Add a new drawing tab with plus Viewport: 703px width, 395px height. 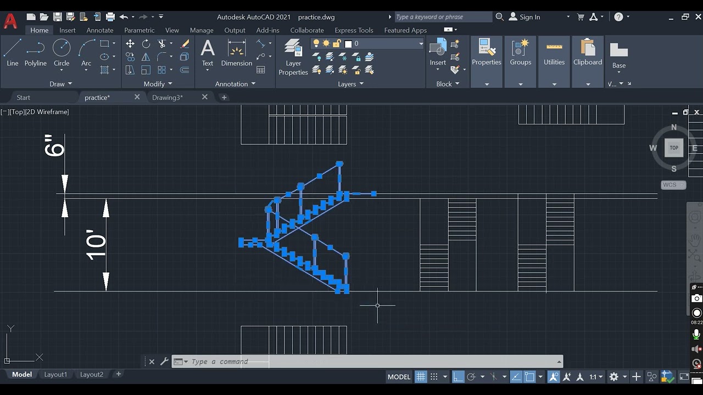pyautogui.click(x=224, y=97)
